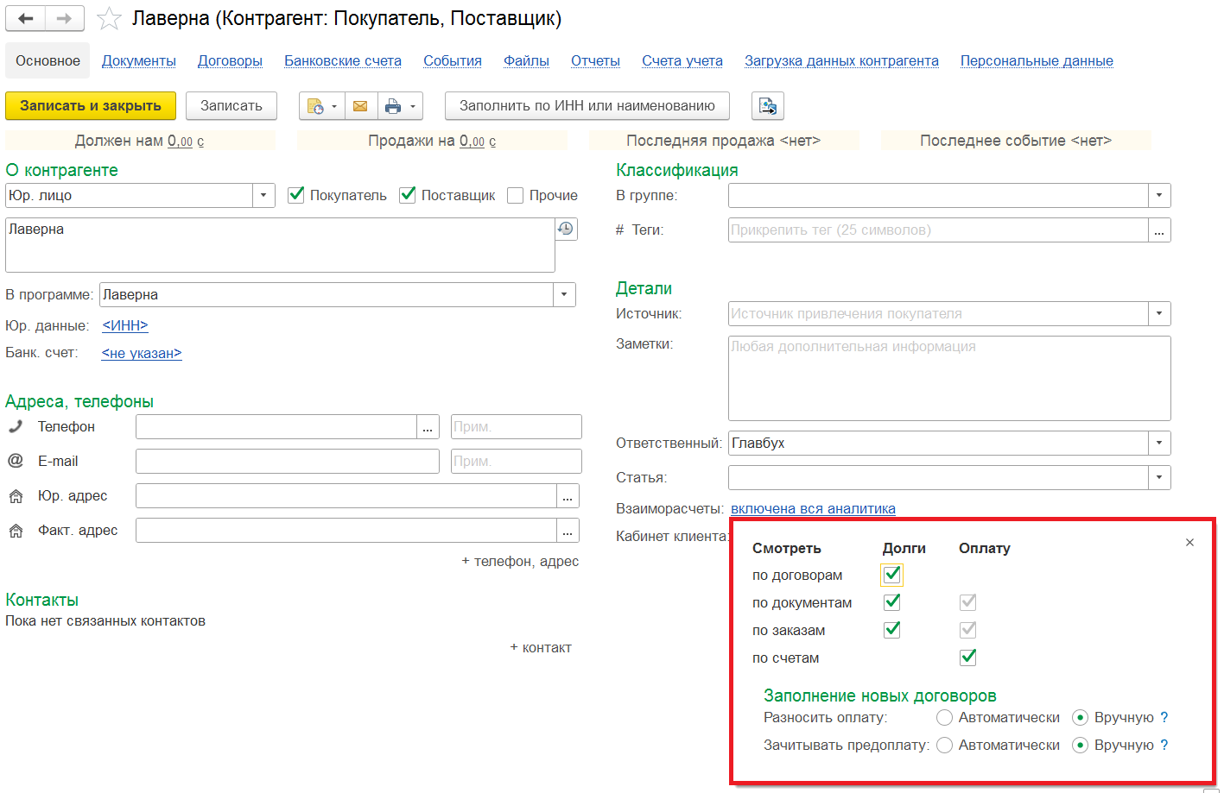1224x793 pixels.
Task: Add Лаверна to favorites with the star
Action: point(109,19)
